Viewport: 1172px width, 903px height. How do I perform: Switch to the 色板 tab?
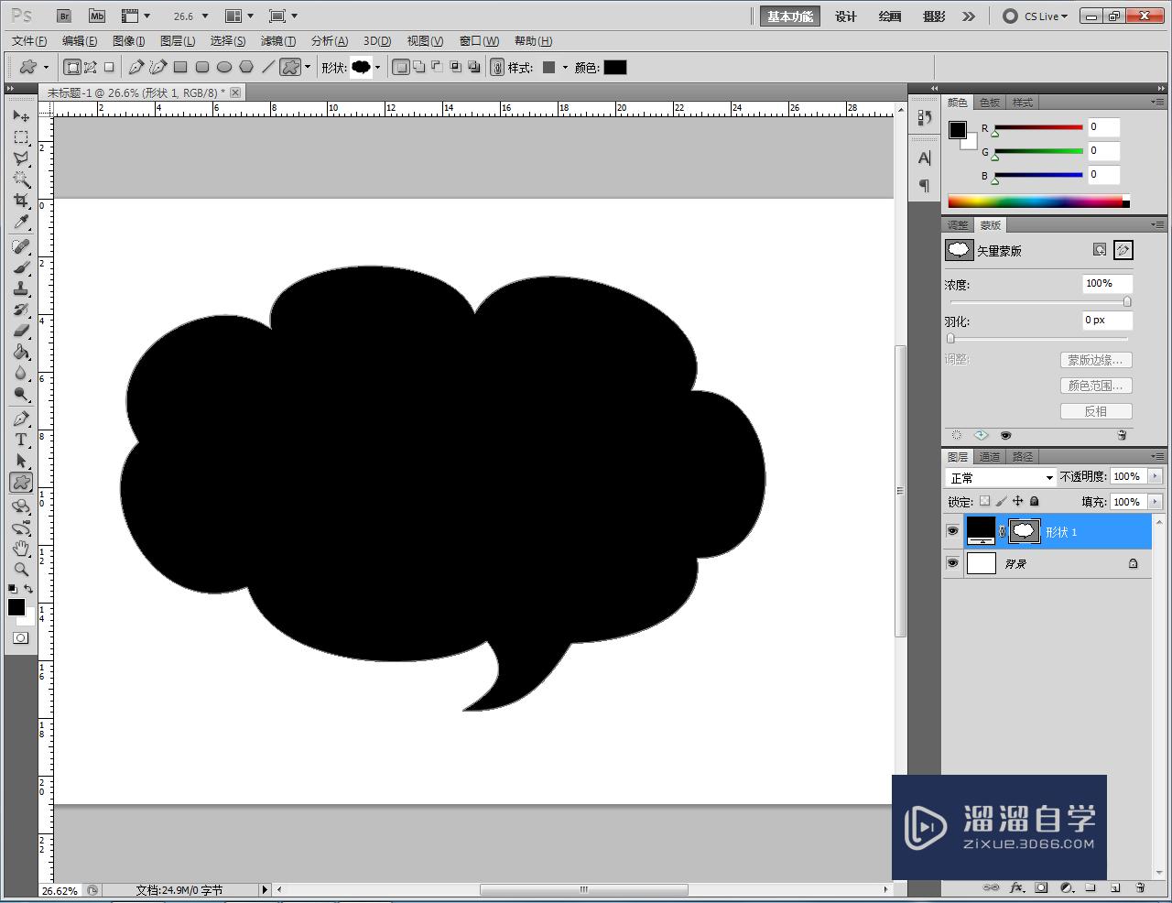pyautogui.click(x=990, y=103)
